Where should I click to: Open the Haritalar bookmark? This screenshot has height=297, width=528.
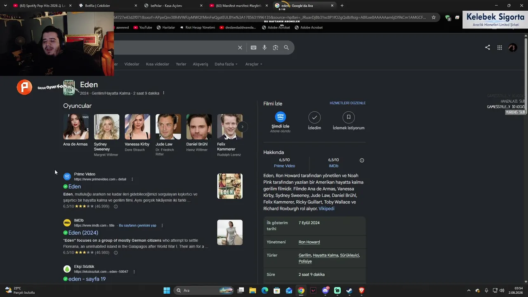(x=166, y=28)
